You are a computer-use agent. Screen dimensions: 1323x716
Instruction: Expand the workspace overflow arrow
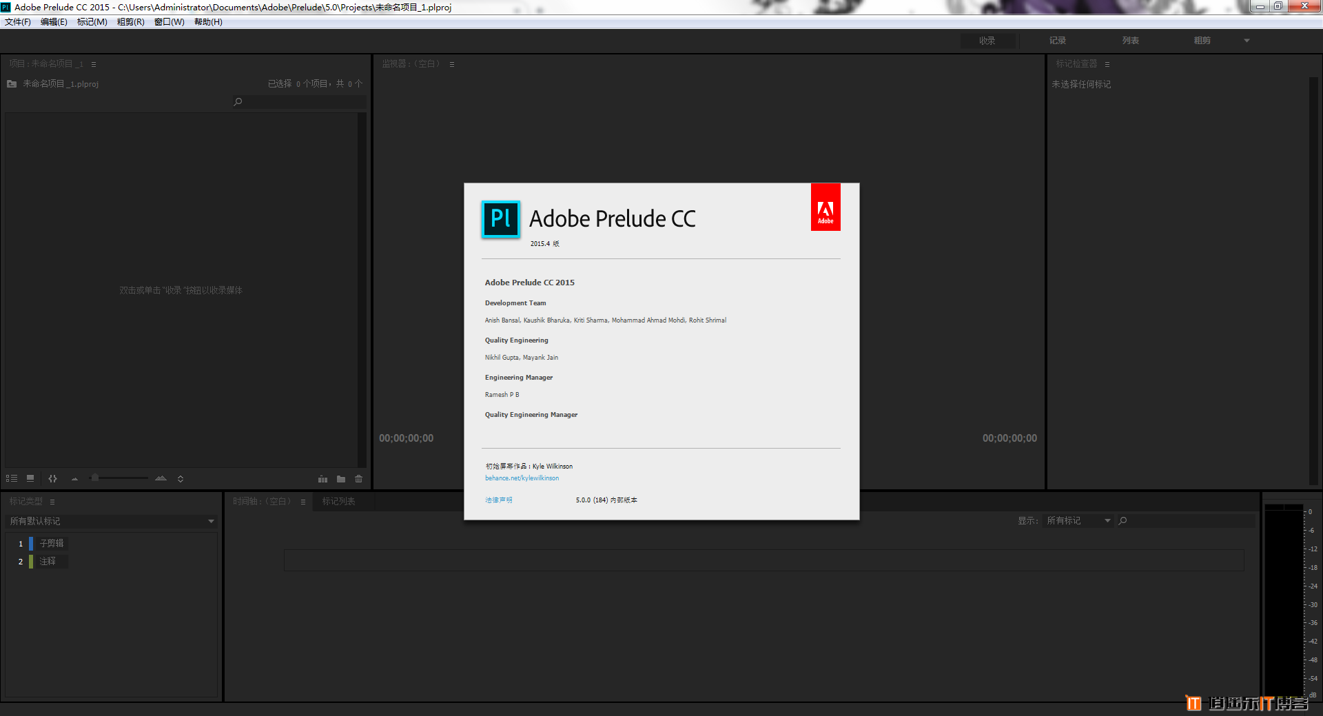(1247, 41)
